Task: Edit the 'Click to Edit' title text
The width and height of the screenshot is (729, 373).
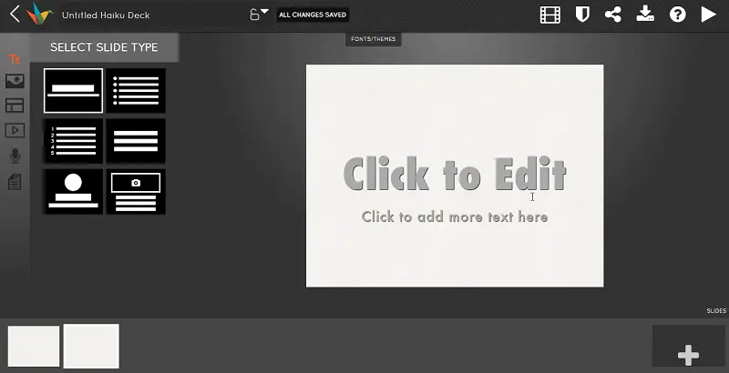Action: pos(454,174)
